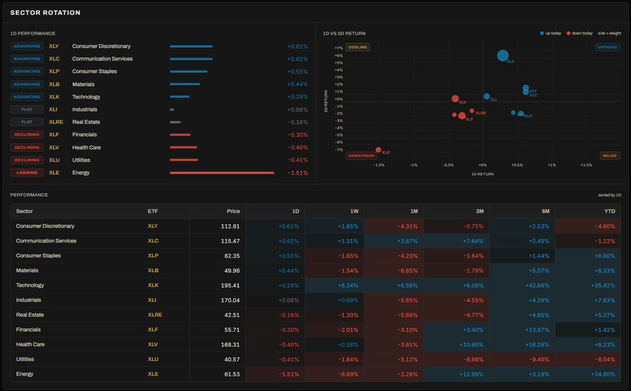Viewport: 631px width, 391px height.
Task: Click the ADVANCING badge for XLK
Action: pyautogui.click(x=27, y=97)
